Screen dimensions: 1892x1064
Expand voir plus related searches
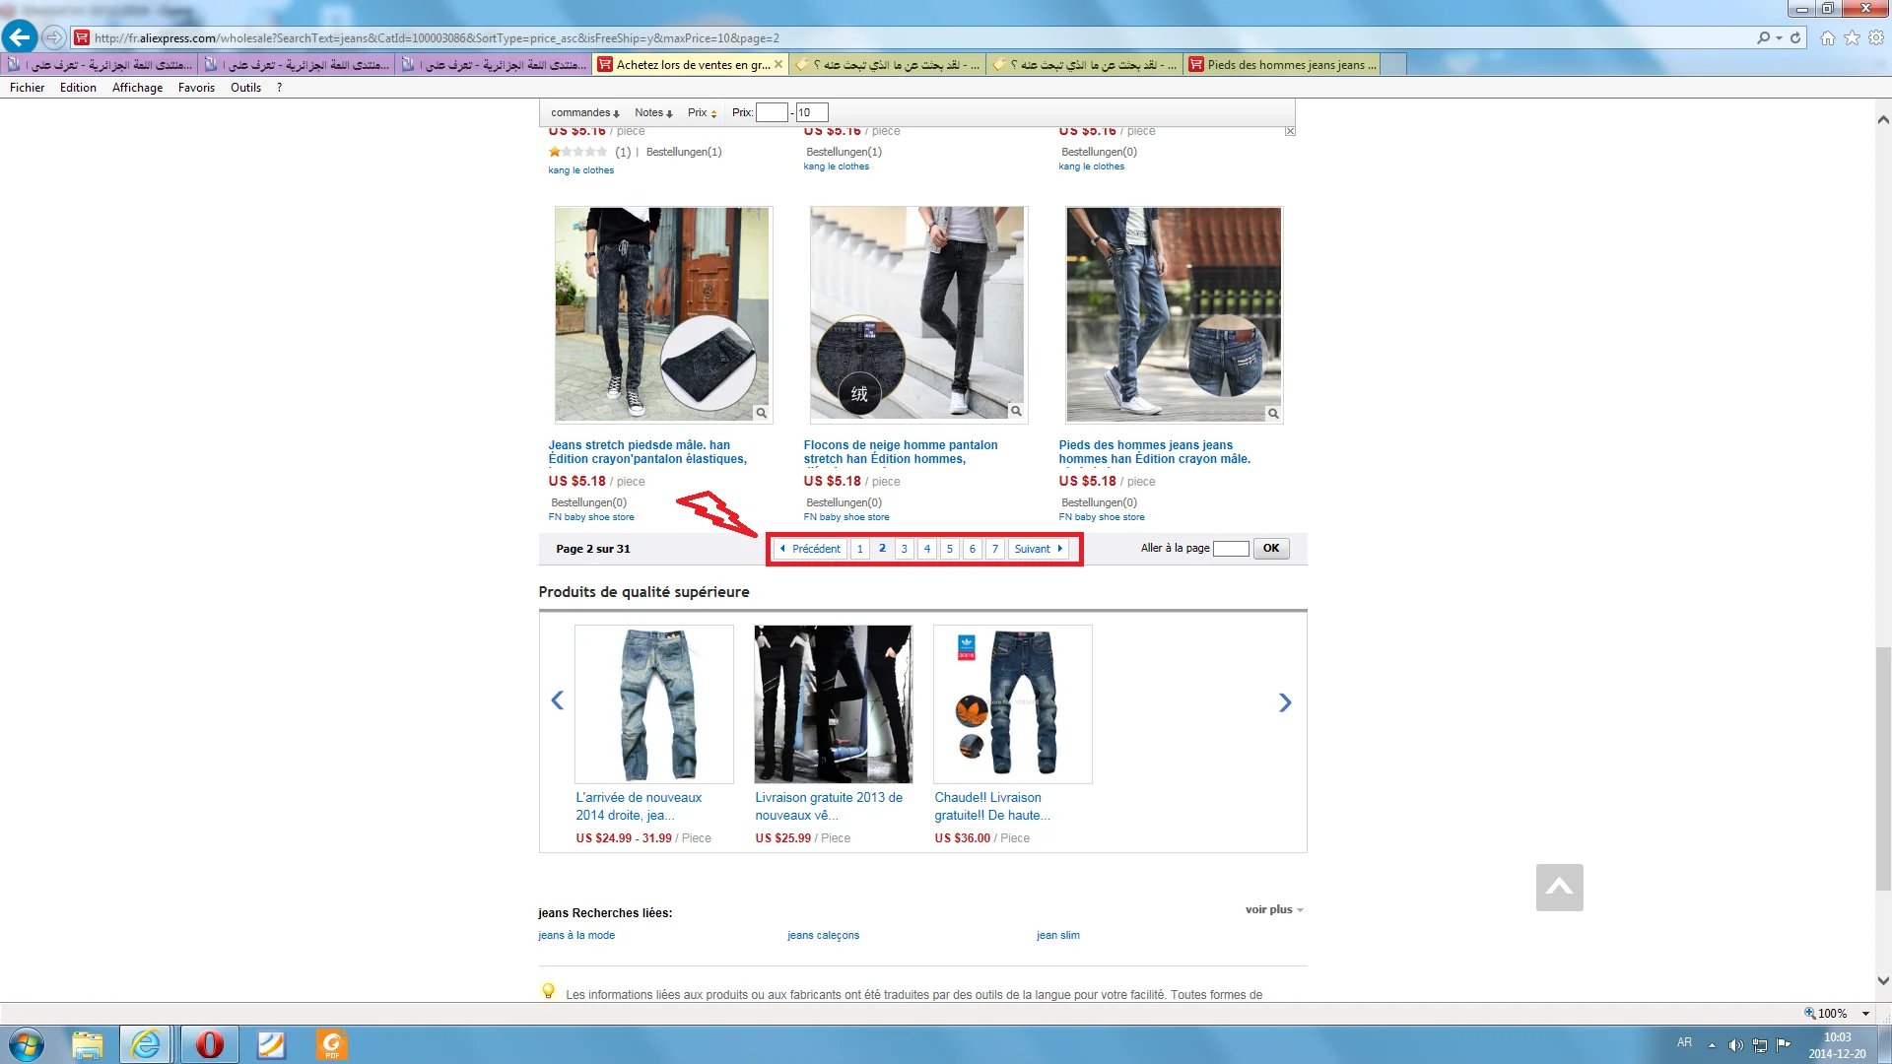(1273, 909)
